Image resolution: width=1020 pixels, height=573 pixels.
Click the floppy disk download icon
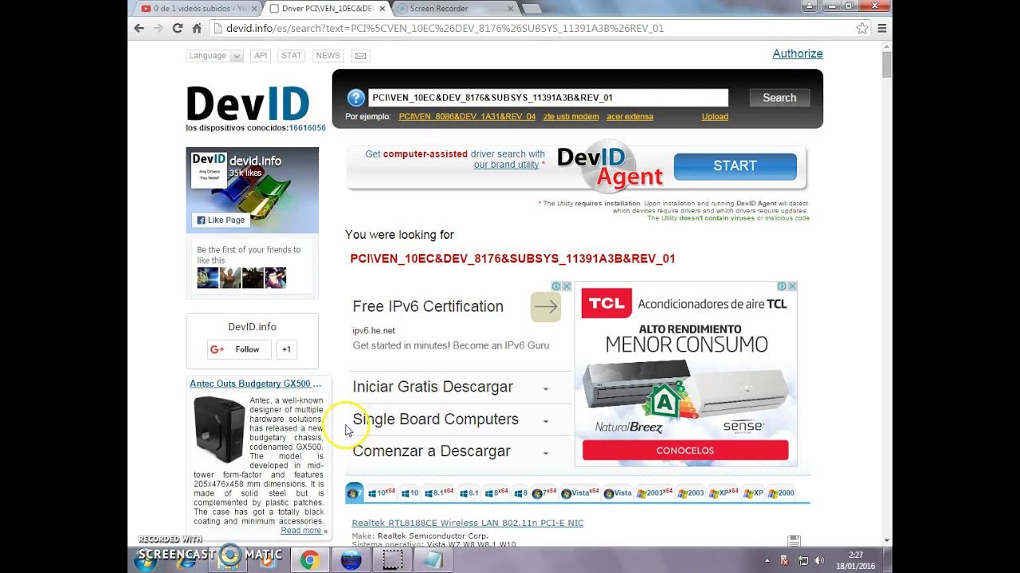pyautogui.click(x=794, y=540)
